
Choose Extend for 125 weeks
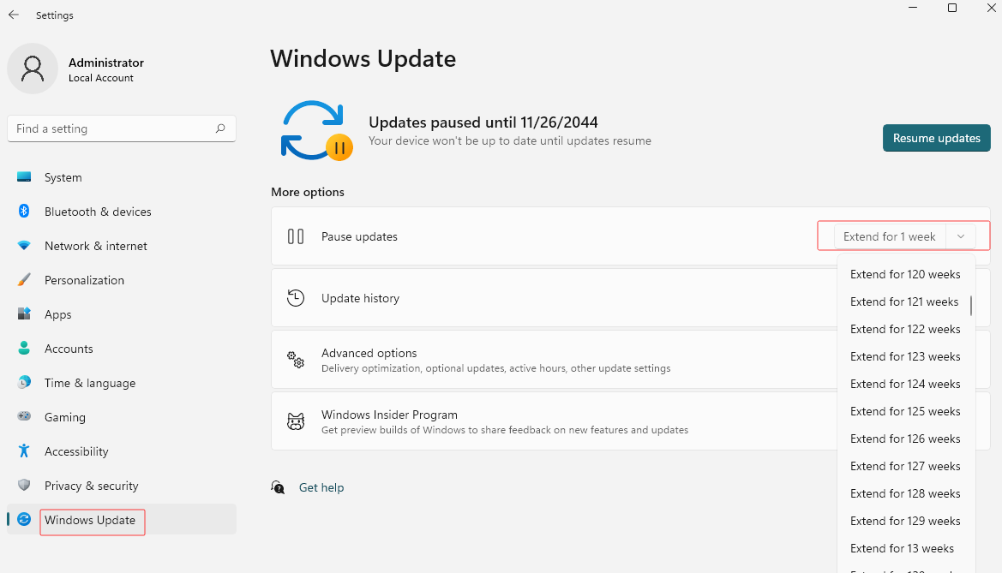[x=905, y=411]
